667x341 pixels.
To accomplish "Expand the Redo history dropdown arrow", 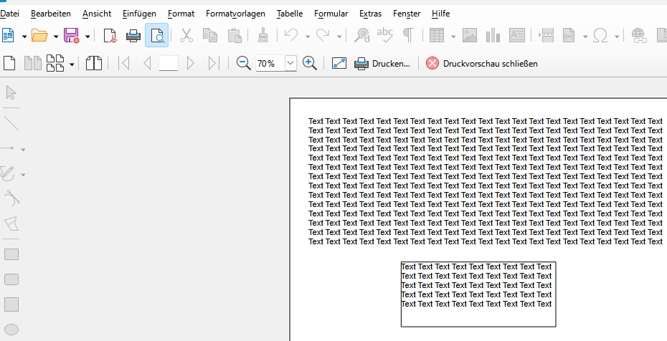I will (x=339, y=37).
